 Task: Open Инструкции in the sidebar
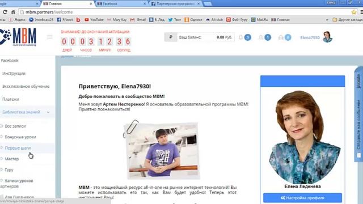[x=14, y=74]
